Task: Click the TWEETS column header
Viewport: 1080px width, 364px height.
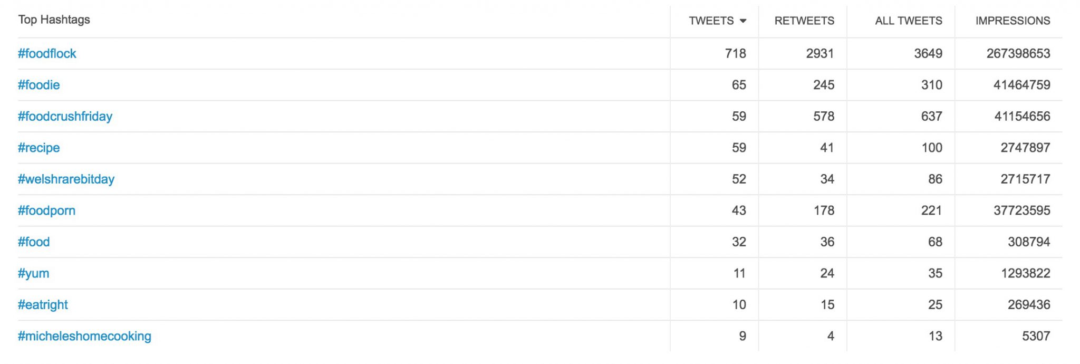Action: pyautogui.click(x=711, y=21)
